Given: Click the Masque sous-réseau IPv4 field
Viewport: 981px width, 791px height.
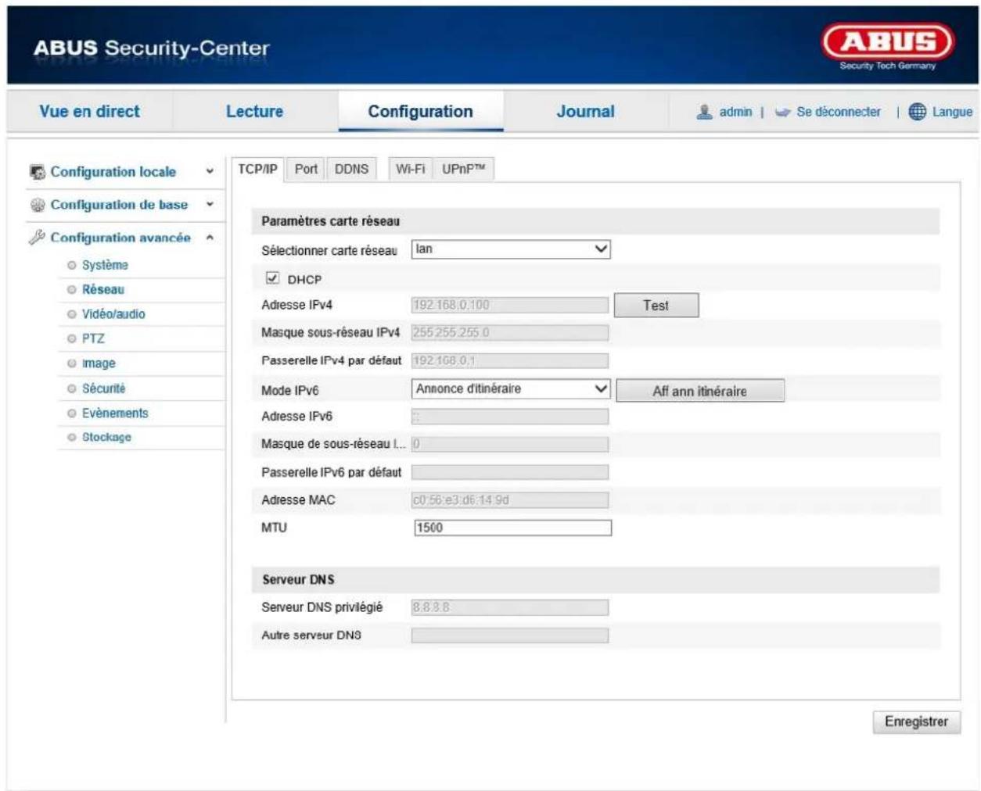Looking at the screenshot, I should 510,333.
